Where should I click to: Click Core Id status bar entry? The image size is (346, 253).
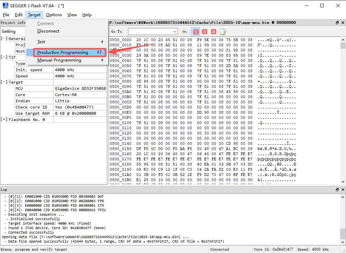[274, 250]
